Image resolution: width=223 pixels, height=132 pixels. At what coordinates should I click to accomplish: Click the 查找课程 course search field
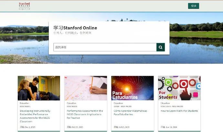point(105,47)
